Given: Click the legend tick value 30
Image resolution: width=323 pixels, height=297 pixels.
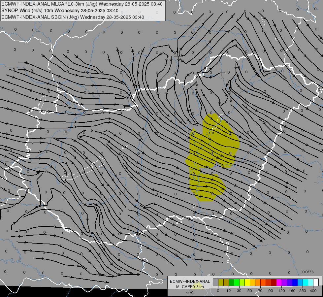Looking at the screenshot, I should click(x=239, y=291).
